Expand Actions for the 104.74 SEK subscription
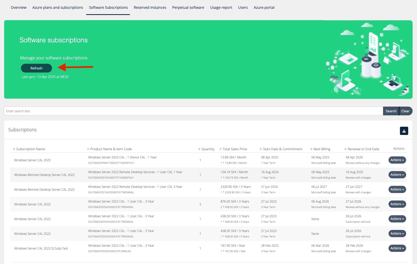The height and width of the screenshot is (264, 417). (397, 175)
